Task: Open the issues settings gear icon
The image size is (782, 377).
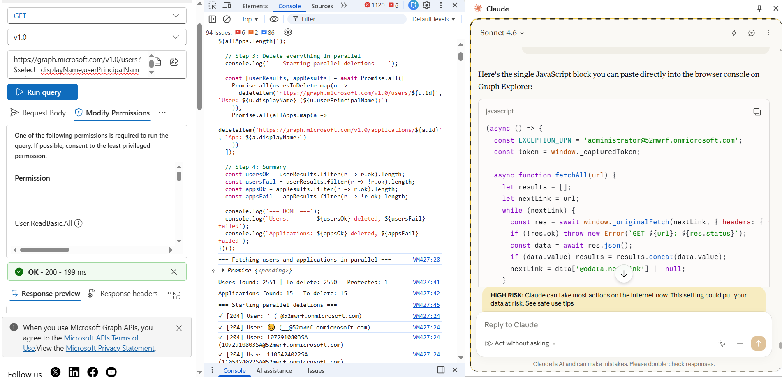Action: click(288, 32)
